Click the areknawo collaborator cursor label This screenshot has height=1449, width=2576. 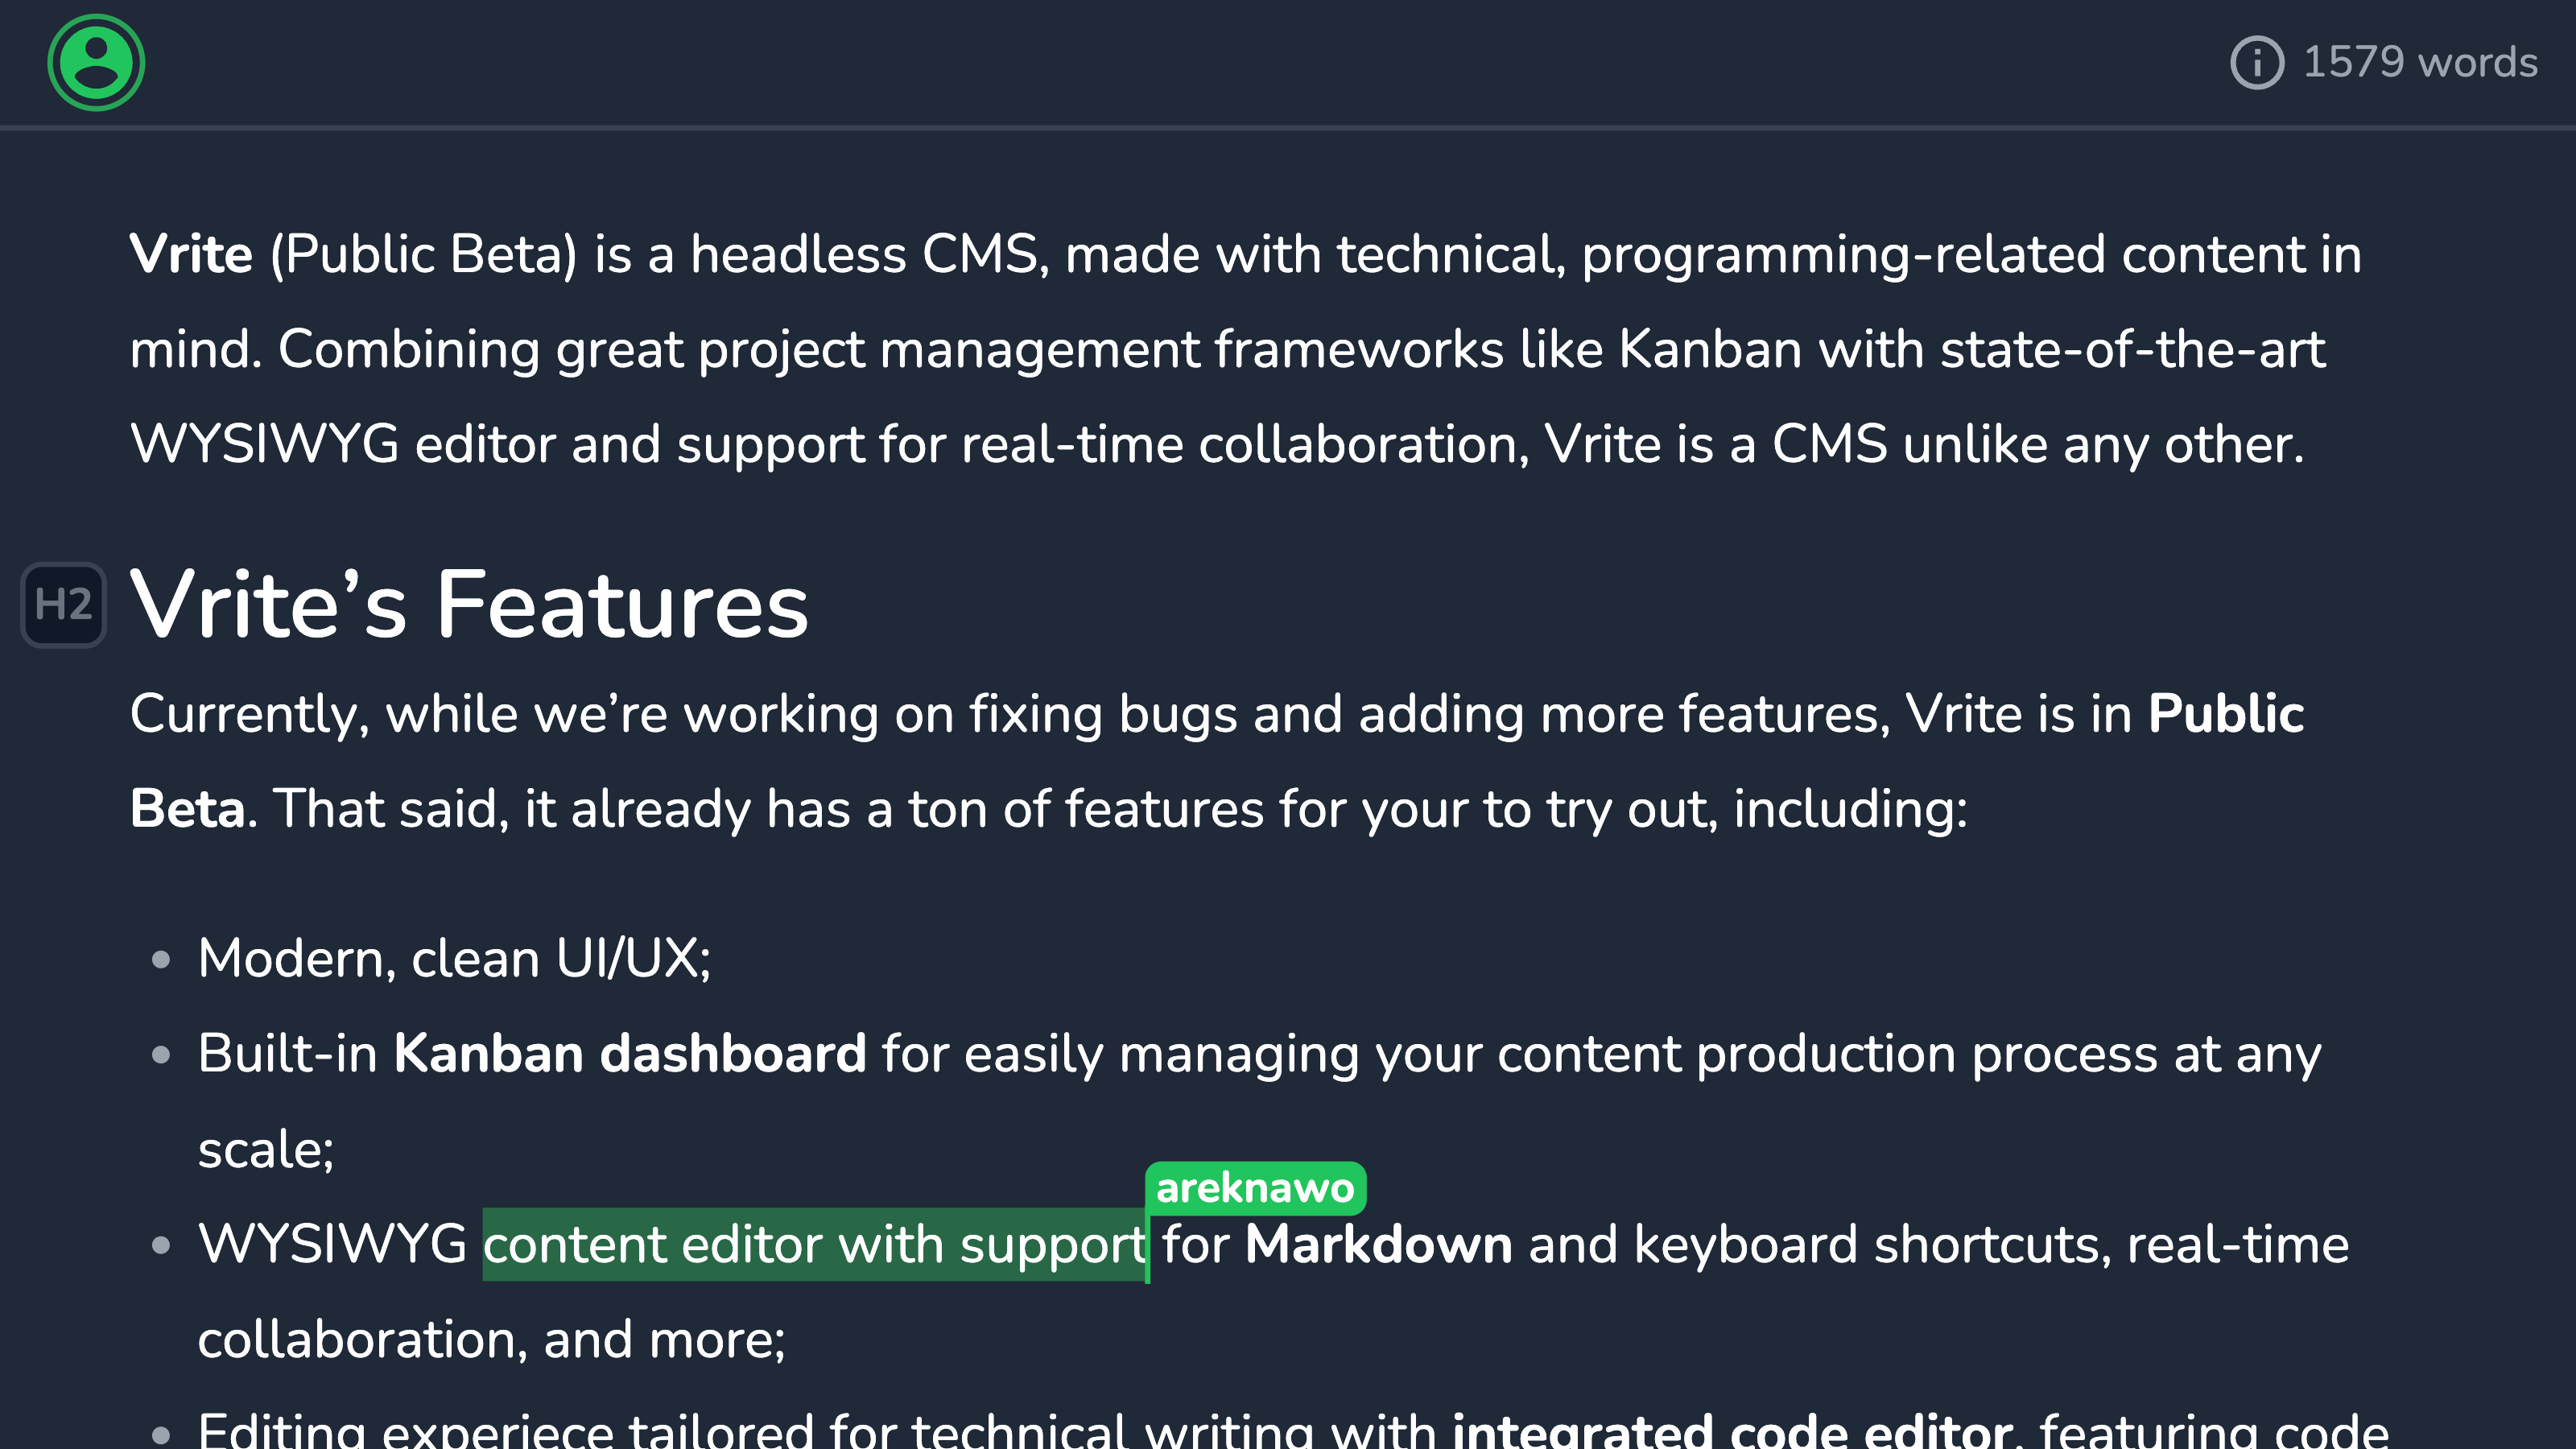point(1255,1188)
